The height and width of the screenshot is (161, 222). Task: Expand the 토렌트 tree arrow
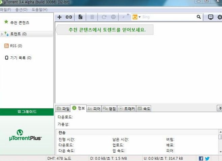2,34
